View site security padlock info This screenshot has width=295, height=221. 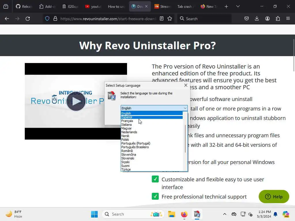[x=55, y=19]
